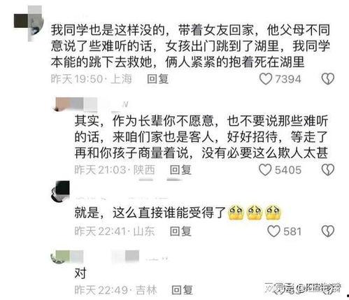
Task: Select the reply text starting 其实，作为长辈
Action: click(201, 137)
